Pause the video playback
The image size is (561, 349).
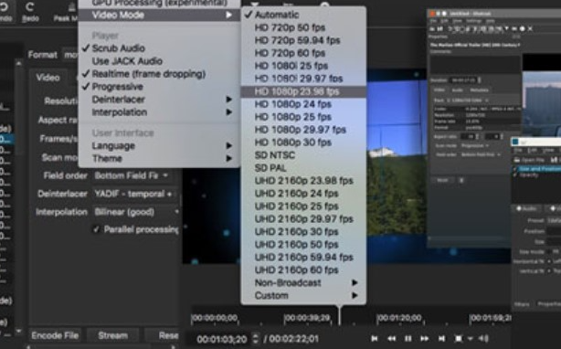click(408, 338)
